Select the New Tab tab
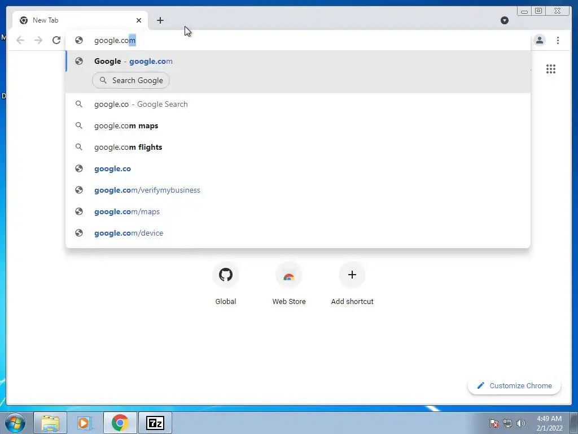This screenshot has width=578, height=434. point(80,20)
